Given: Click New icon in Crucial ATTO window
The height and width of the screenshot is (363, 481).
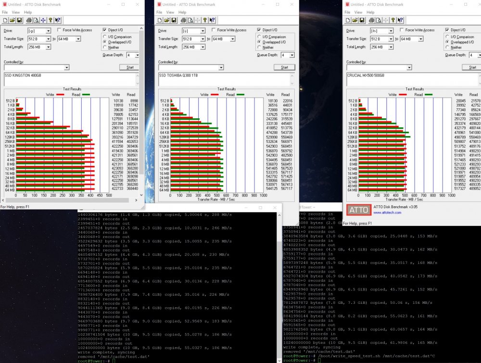Looking at the screenshot, I should click(348, 20).
